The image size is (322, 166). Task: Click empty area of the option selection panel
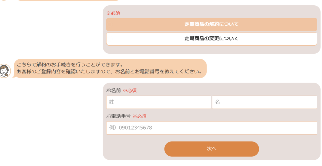(212, 50)
